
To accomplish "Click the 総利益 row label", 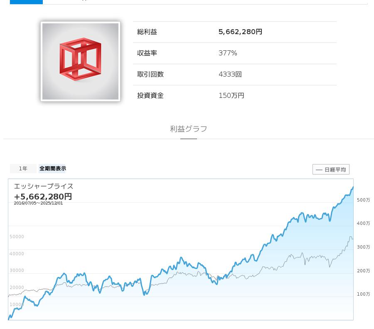I will 147,32.
